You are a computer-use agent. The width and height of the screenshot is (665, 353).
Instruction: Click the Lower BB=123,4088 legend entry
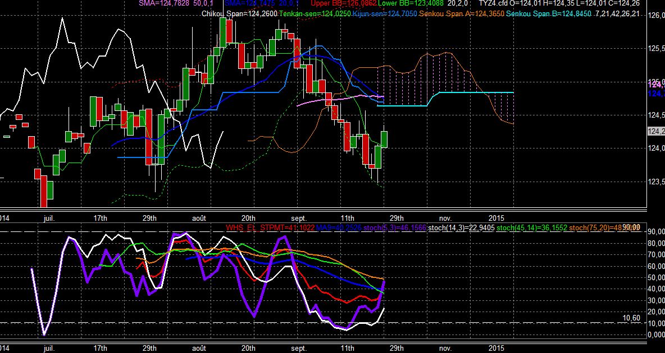click(410, 3)
